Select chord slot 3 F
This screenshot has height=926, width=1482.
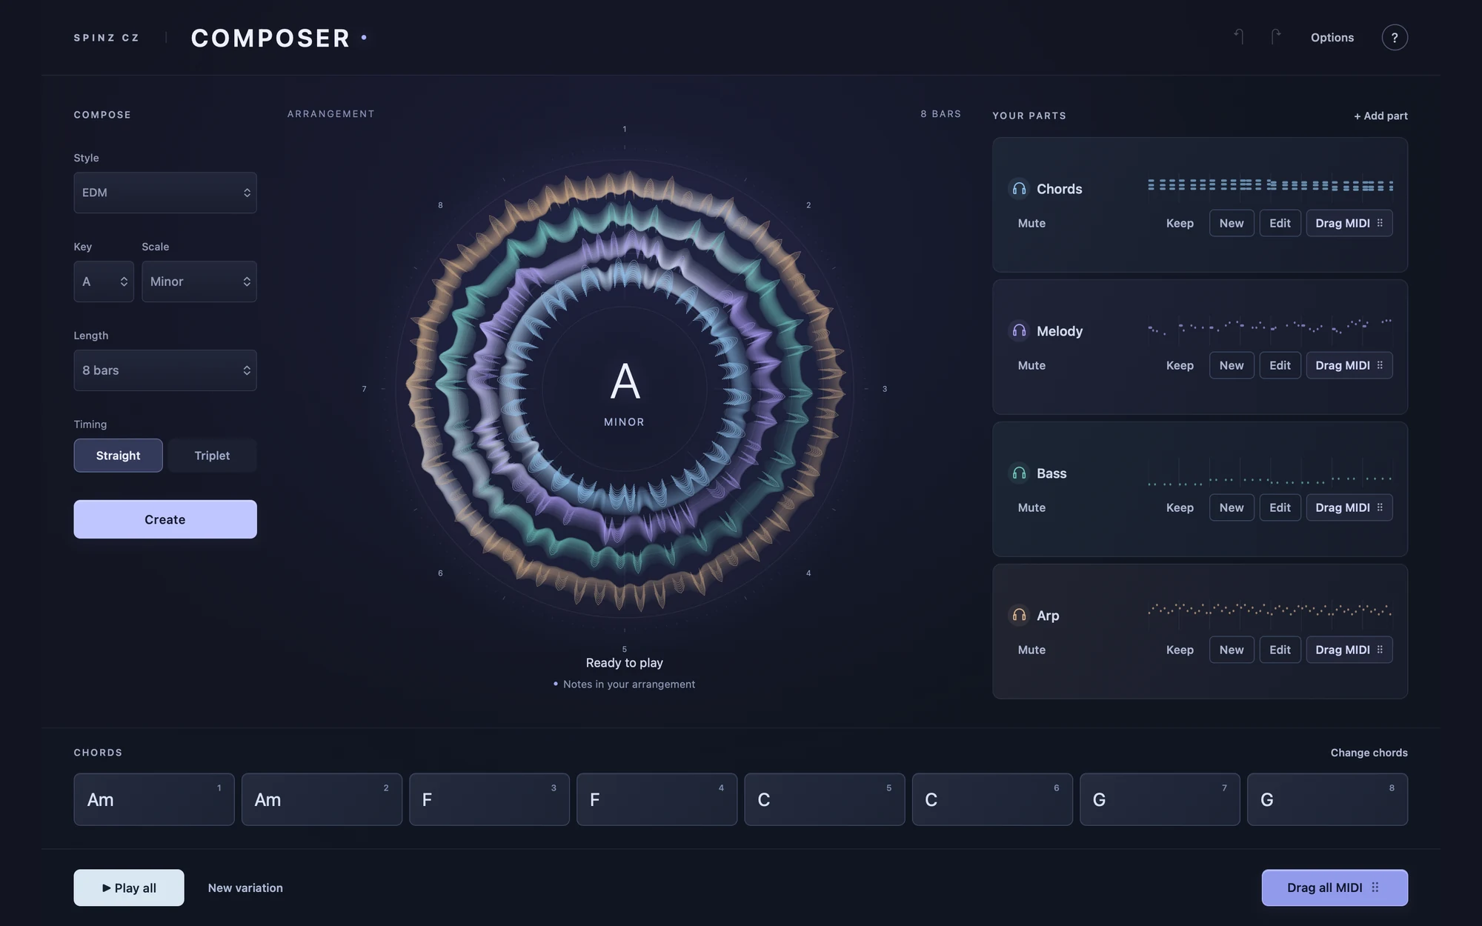(x=489, y=799)
